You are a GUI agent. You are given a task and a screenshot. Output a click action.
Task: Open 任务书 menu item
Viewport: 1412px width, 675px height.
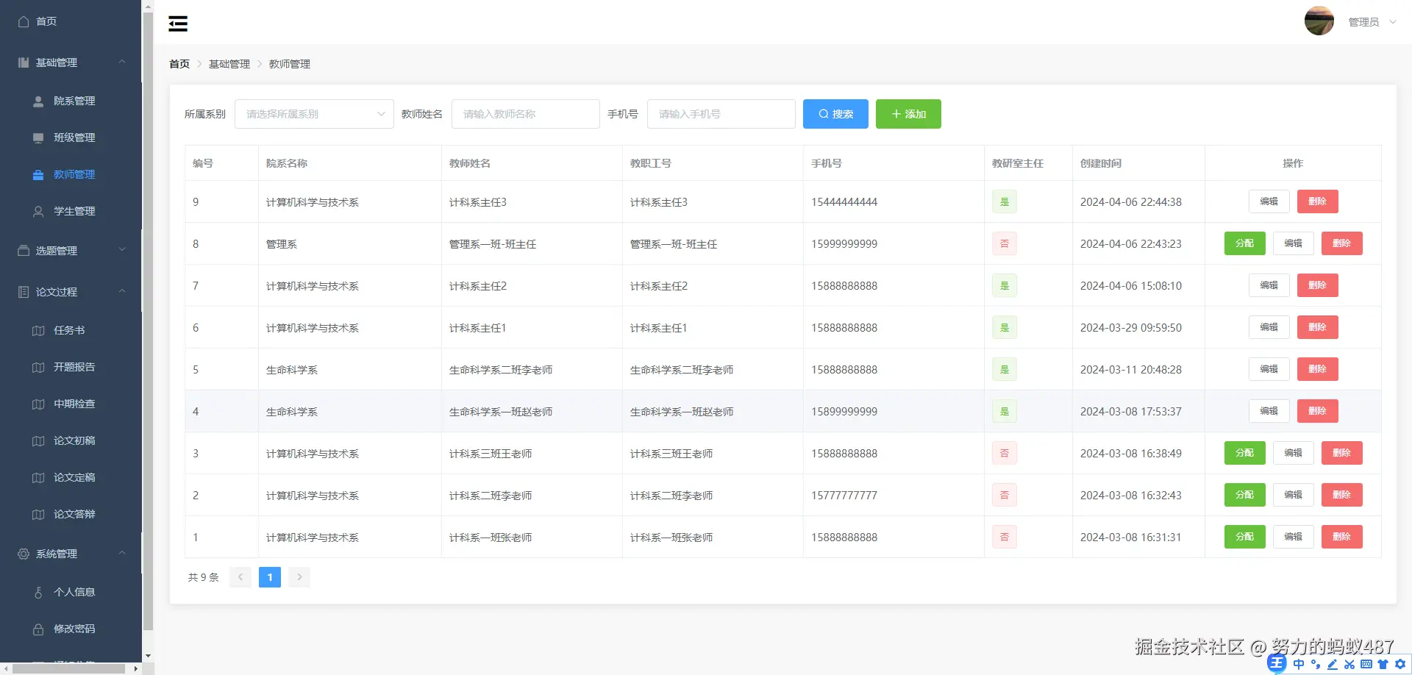pos(69,330)
